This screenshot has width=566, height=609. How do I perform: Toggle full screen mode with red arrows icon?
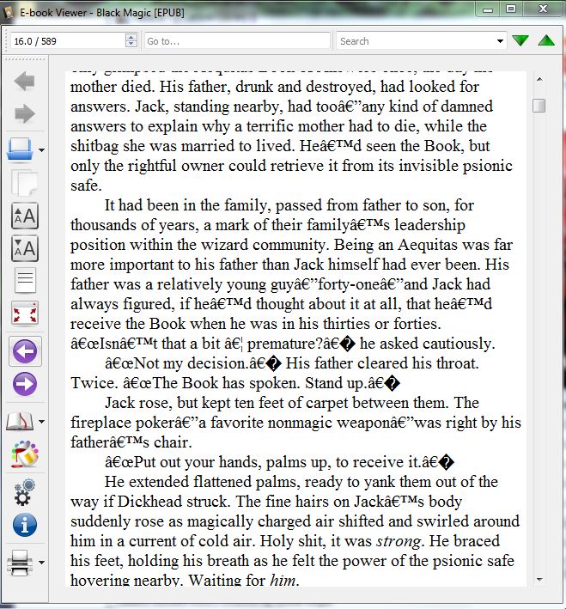click(x=25, y=313)
